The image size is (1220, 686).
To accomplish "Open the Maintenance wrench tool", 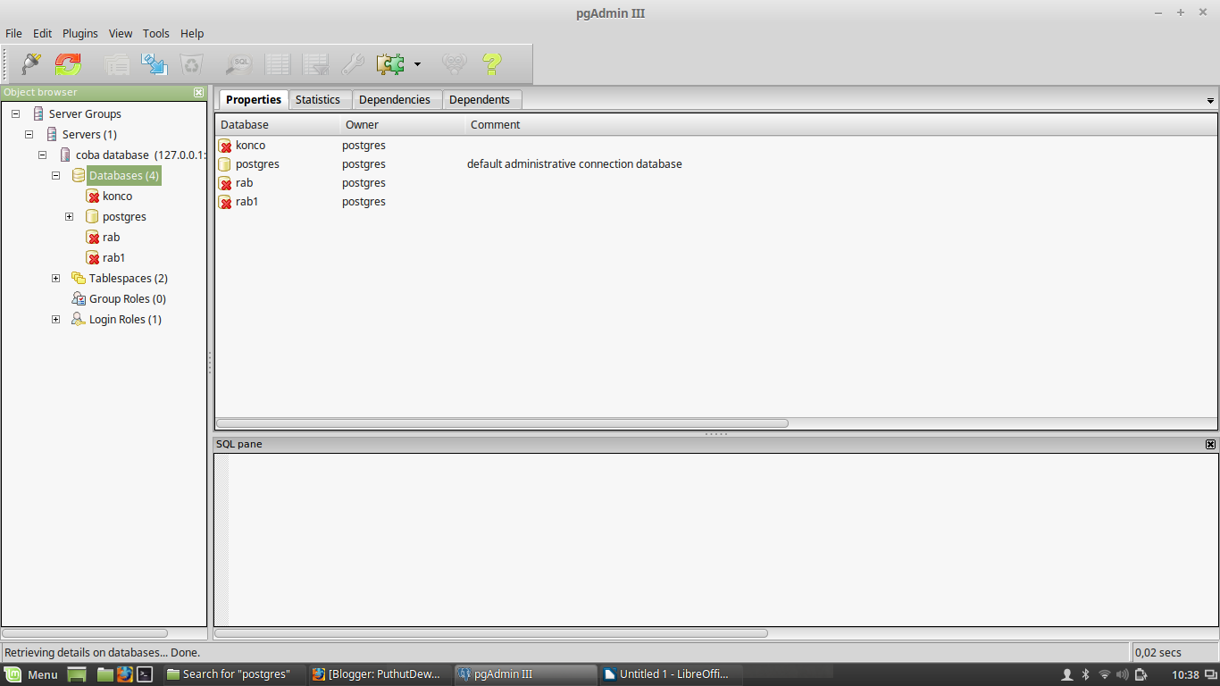I will (x=353, y=64).
